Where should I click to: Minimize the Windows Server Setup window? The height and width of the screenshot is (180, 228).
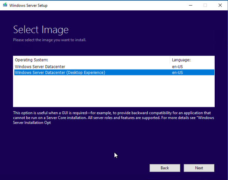tap(191, 6)
